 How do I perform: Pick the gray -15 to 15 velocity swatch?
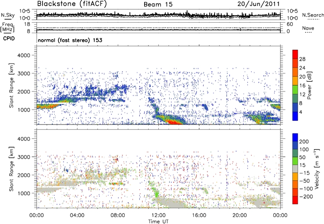tap(295, 169)
